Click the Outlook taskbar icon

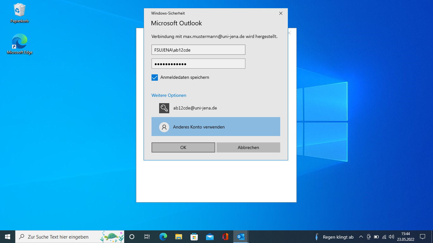click(241, 237)
